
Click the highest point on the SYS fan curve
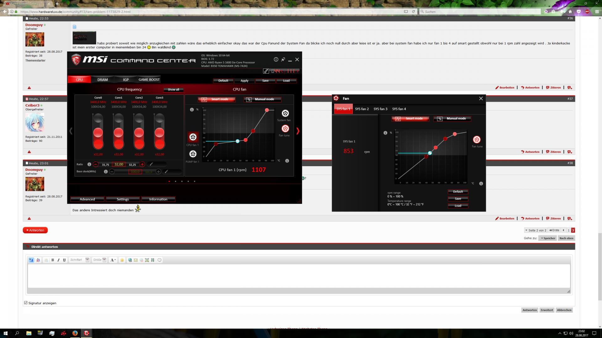coord(455,134)
